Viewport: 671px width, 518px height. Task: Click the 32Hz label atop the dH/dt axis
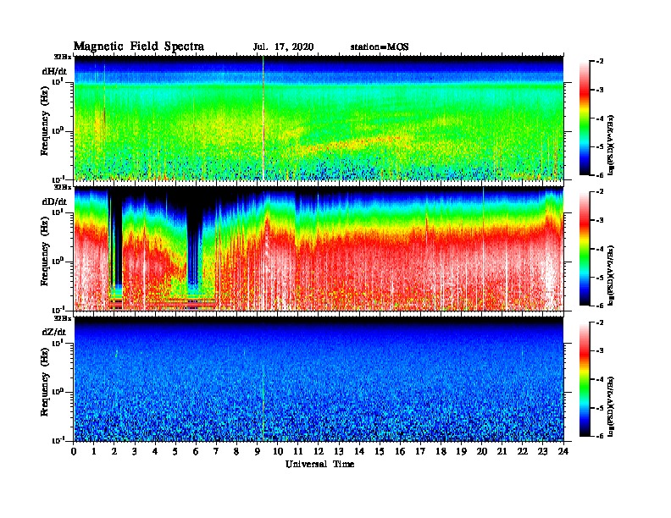pyautogui.click(x=63, y=57)
